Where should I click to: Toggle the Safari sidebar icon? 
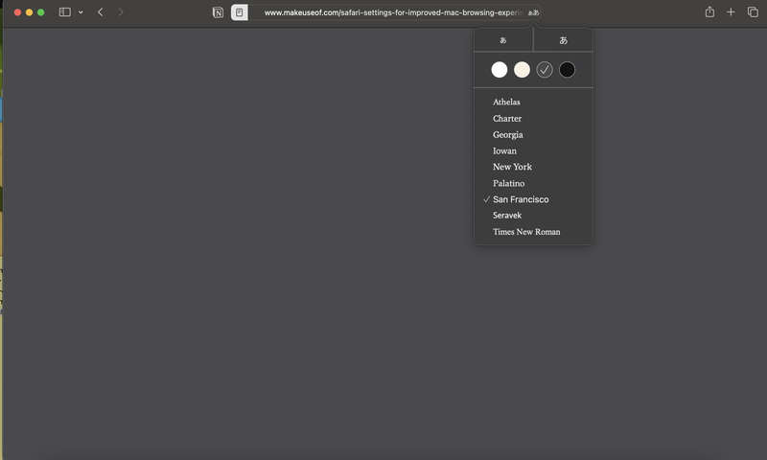pyautogui.click(x=64, y=12)
